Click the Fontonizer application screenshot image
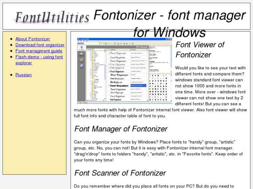The image size is (253, 189). point(125,71)
